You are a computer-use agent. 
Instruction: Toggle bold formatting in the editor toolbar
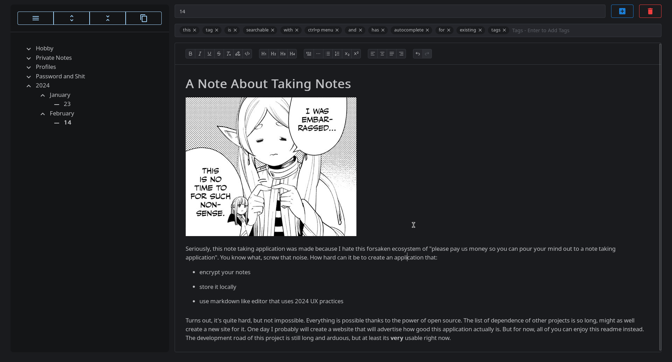pos(190,54)
